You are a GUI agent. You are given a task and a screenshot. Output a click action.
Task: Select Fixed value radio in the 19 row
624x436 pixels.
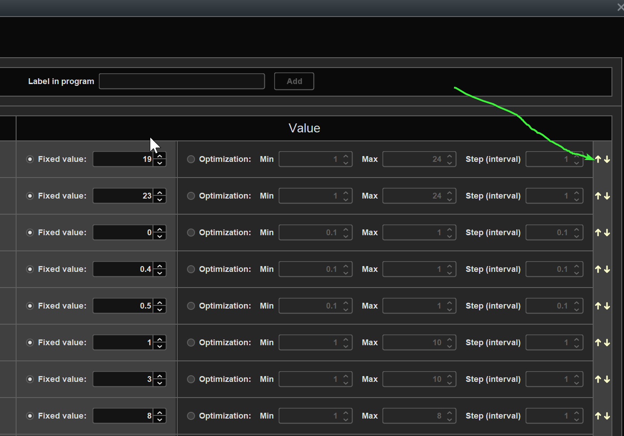[x=30, y=159]
